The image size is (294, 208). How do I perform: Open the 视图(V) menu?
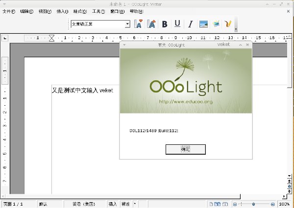(x=45, y=11)
